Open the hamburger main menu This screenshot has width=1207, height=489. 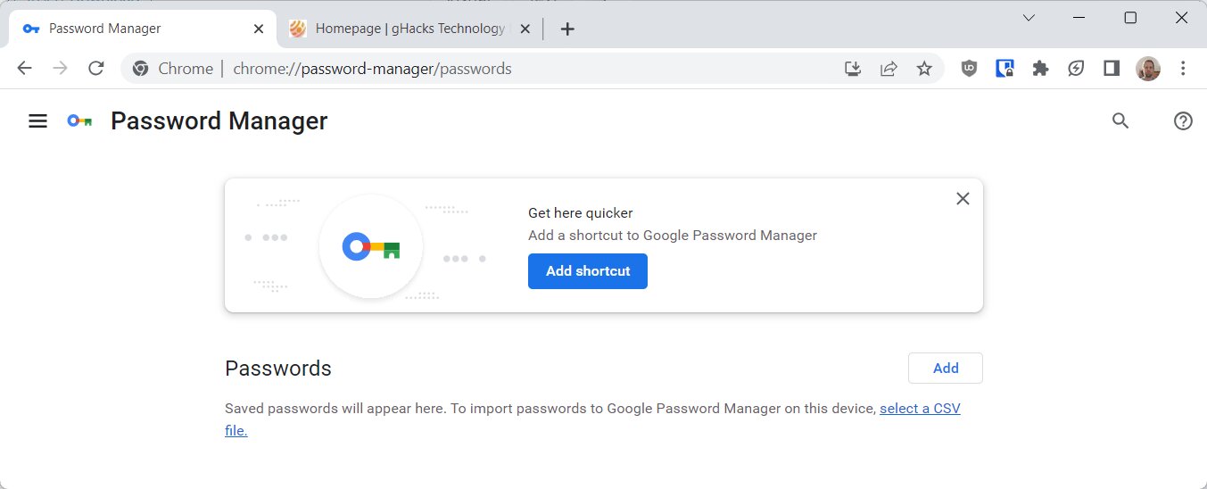(x=37, y=121)
